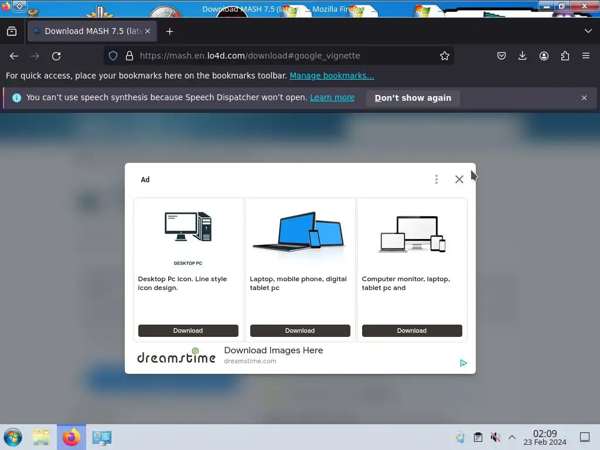Open the Manage bookmarks link

[332, 76]
